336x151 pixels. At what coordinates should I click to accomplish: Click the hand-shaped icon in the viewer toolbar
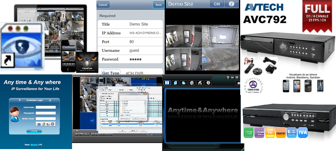pos(200,83)
